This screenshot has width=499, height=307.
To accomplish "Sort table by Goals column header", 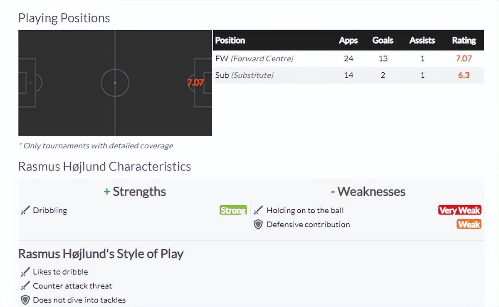I will click(x=383, y=40).
